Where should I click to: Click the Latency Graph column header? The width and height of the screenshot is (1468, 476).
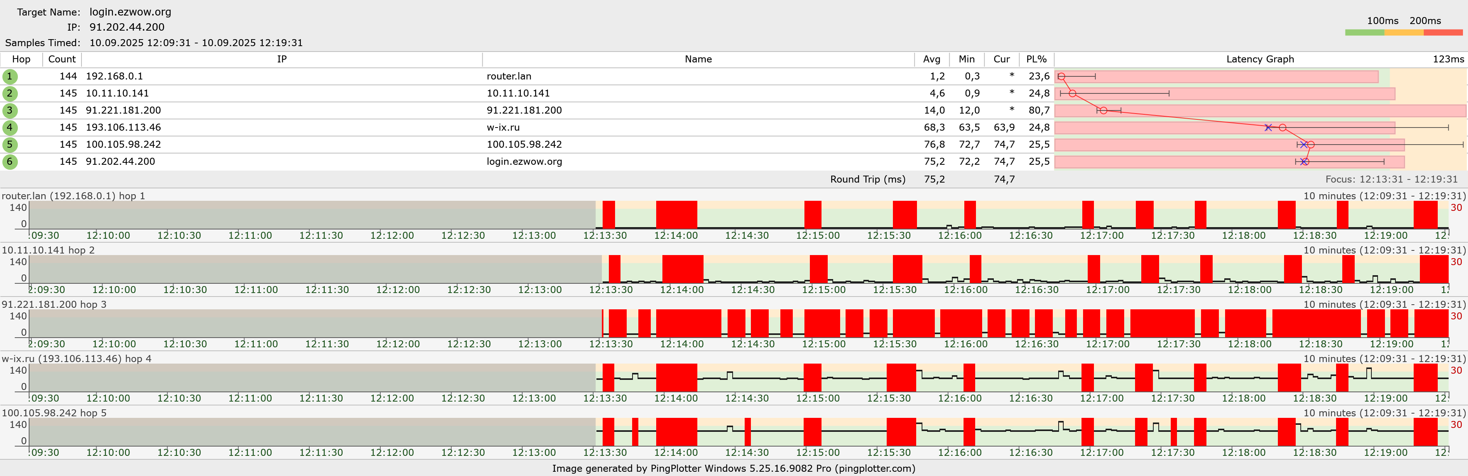coord(1260,59)
